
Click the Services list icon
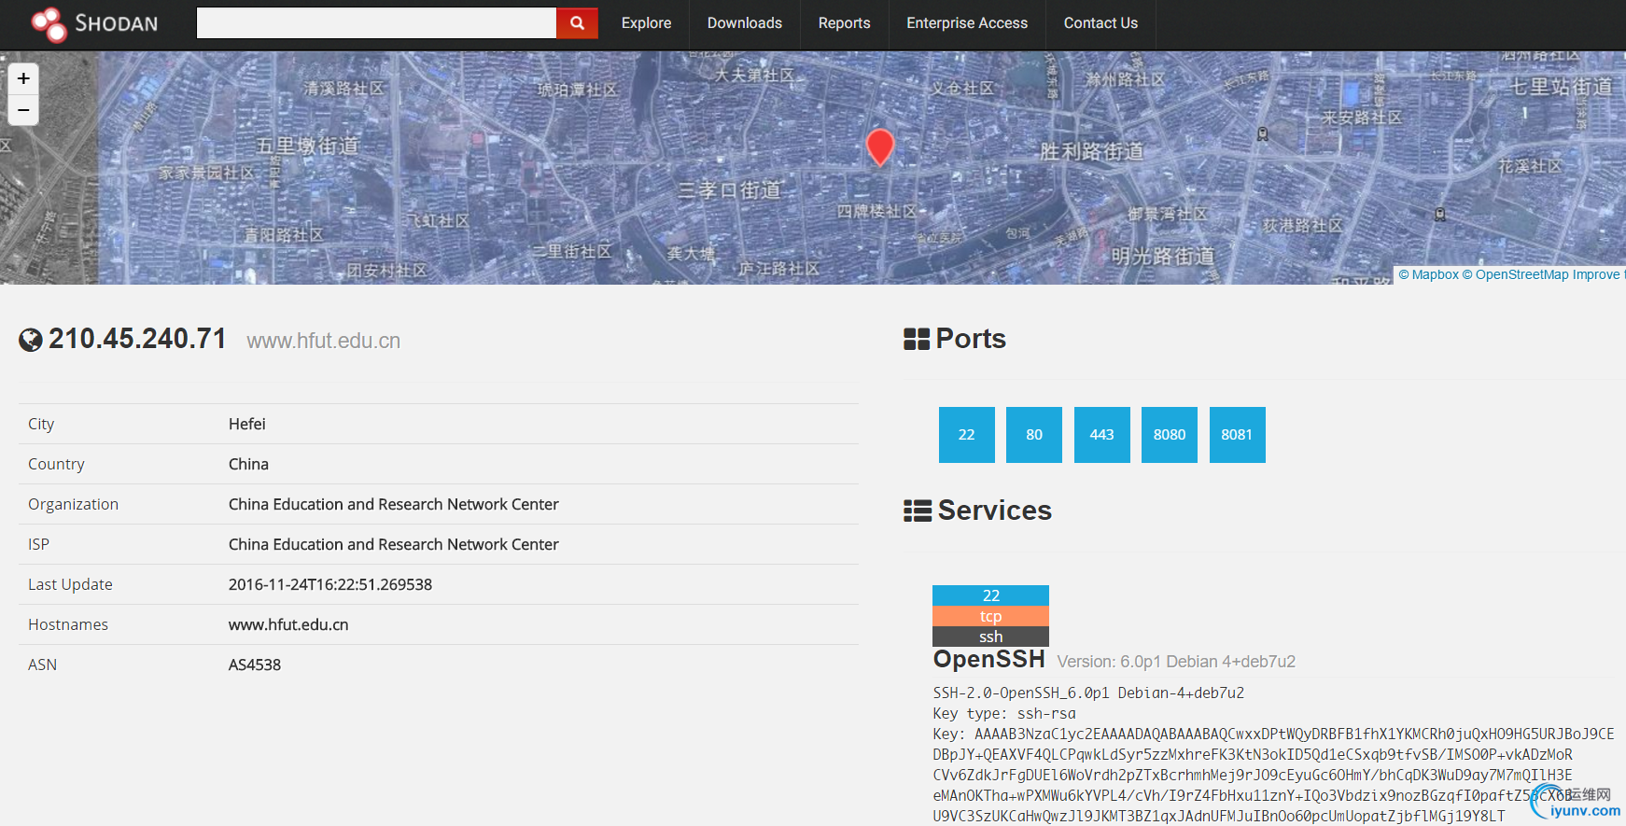pos(918,511)
